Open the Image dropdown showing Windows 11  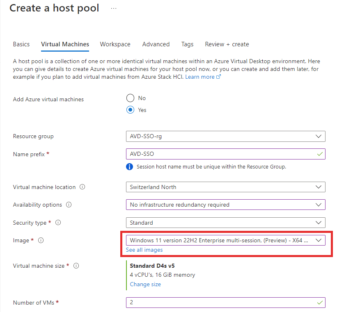point(226,240)
